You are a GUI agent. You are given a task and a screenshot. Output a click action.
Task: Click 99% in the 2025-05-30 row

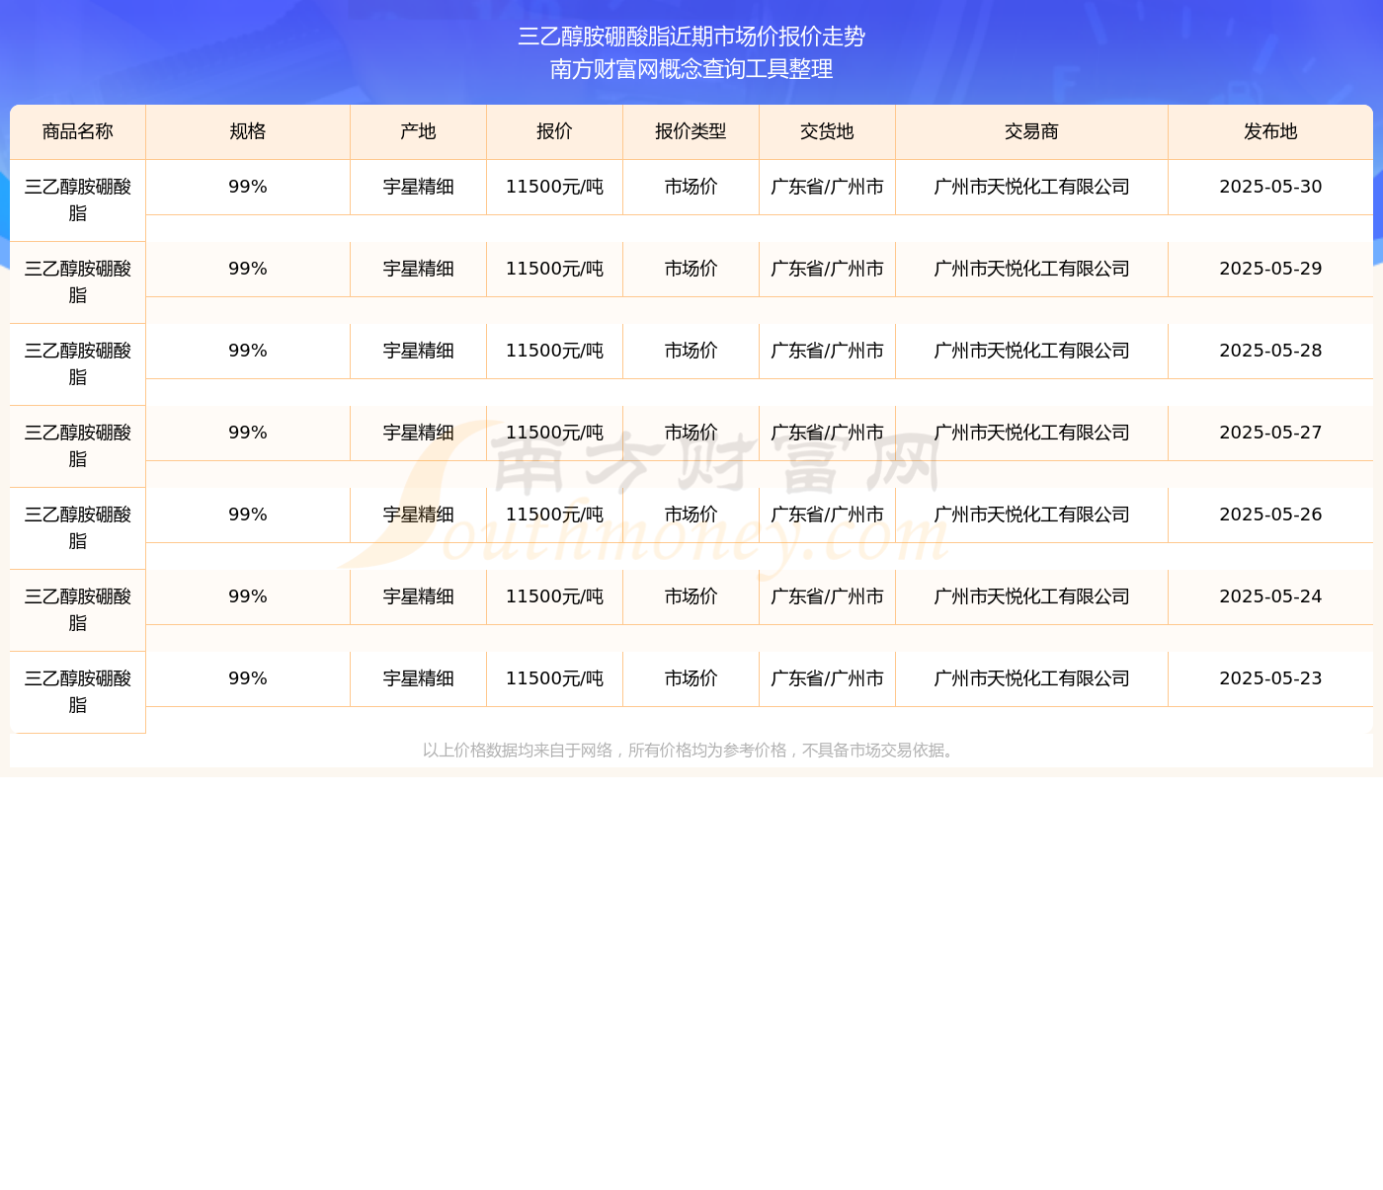click(x=248, y=187)
